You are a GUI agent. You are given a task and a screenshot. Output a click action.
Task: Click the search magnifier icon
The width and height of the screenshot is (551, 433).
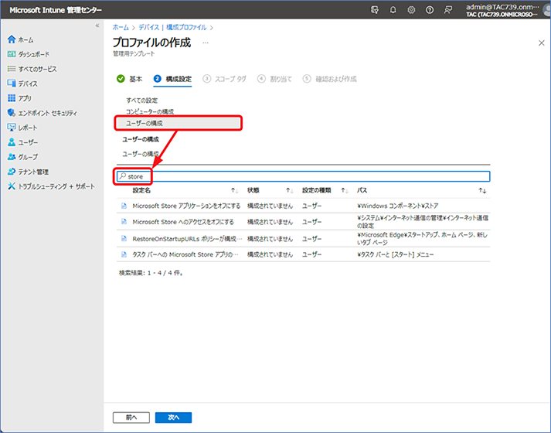(122, 176)
